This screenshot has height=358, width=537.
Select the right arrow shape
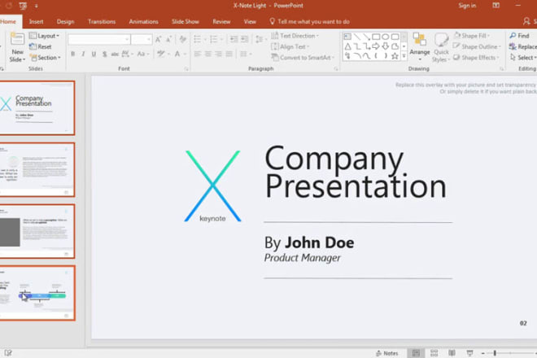(x=376, y=46)
